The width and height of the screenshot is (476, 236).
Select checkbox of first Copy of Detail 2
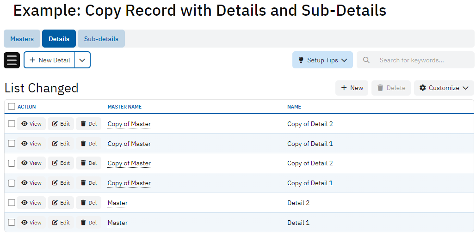12,124
